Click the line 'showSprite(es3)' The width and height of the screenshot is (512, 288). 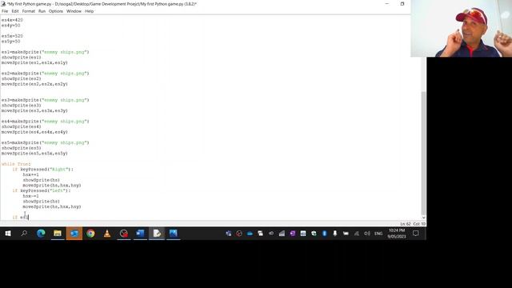[x=22, y=105]
